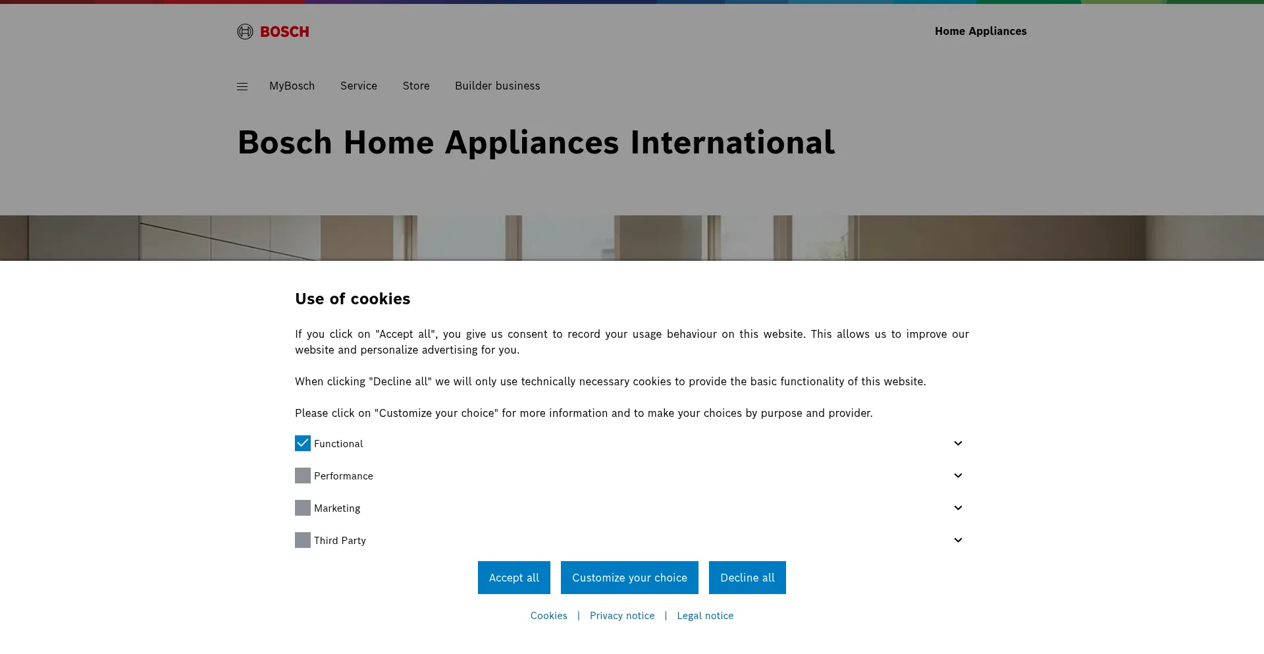
Task: Expand the Third Party details chevron
Action: coord(958,540)
